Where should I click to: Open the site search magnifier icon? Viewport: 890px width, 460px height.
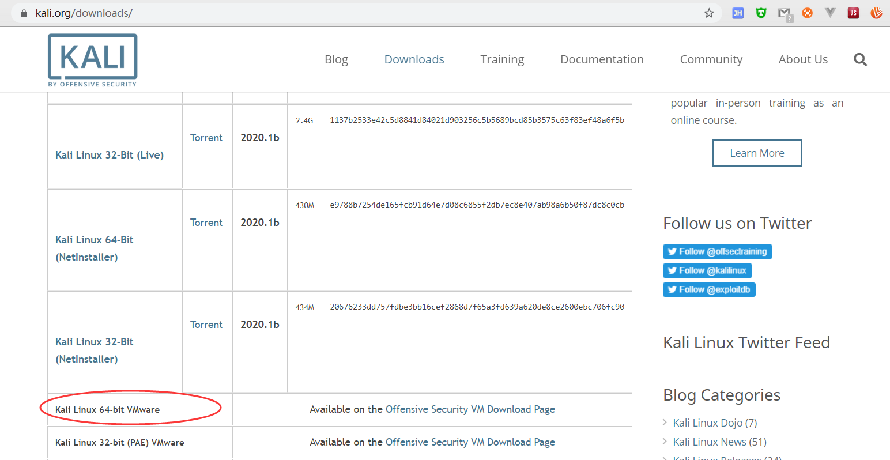860,59
